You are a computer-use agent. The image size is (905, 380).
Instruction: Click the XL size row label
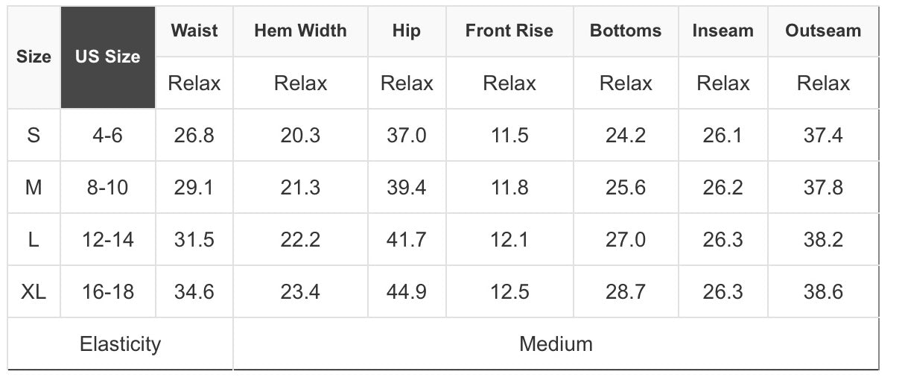[x=34, y=291]
